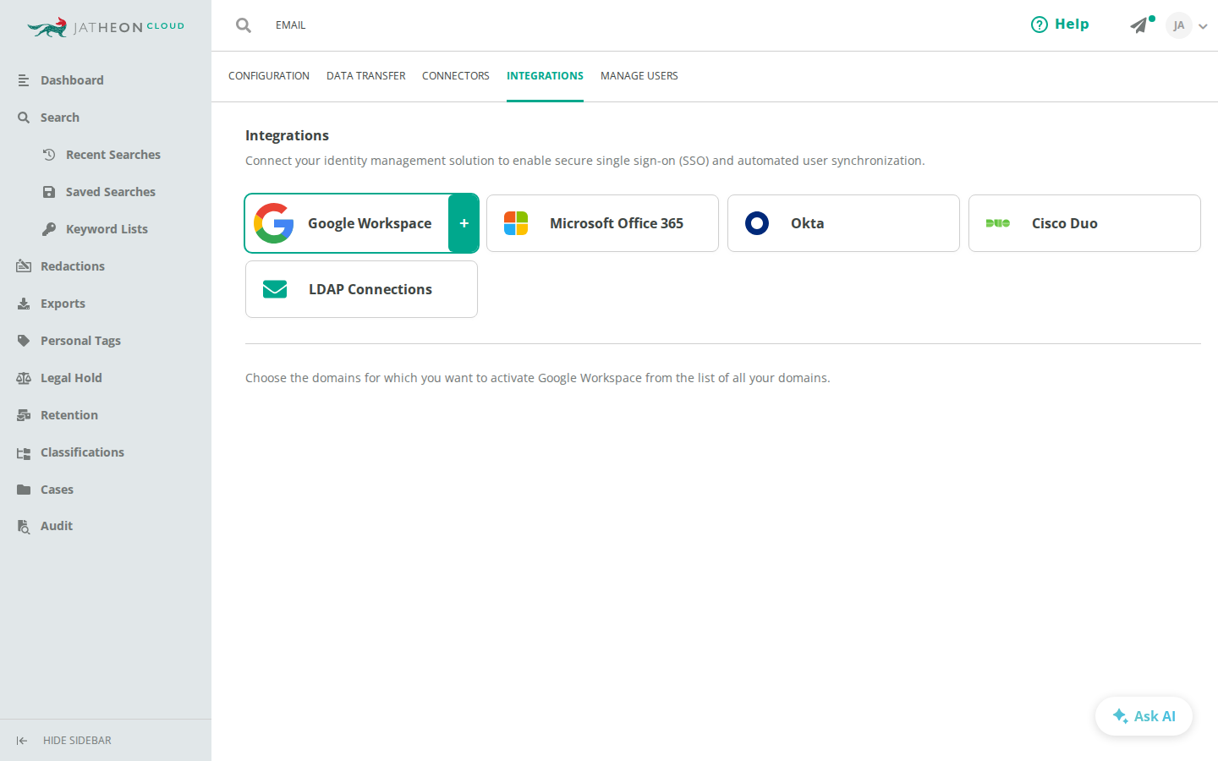Click the Saved Searches floppy disk icon
1218x761 pixels.
coord(49,192)
